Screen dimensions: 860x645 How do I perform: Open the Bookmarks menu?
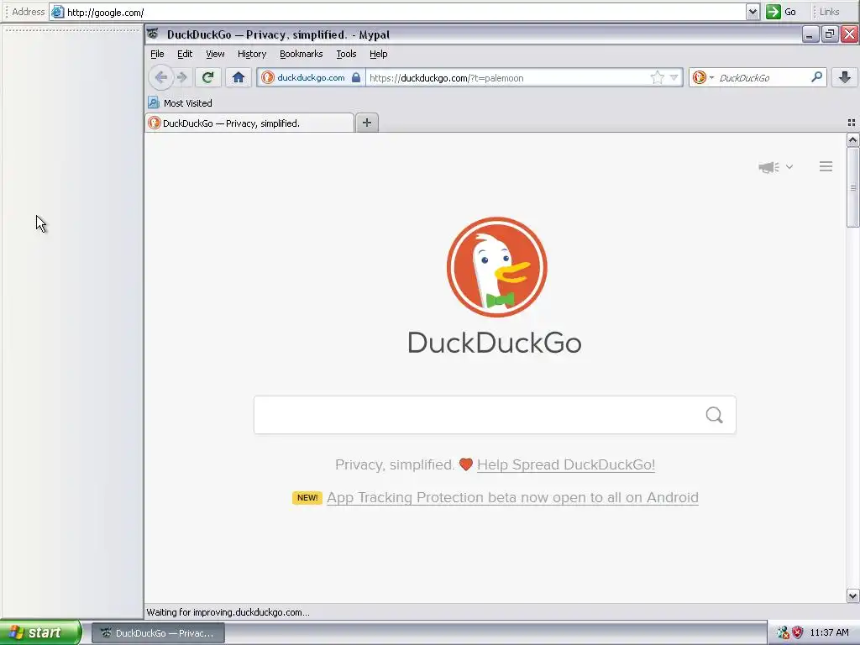click(302, 54)
